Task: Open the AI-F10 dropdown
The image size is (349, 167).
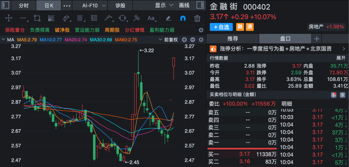Action: pyautogui.click(x=94, y=5)
